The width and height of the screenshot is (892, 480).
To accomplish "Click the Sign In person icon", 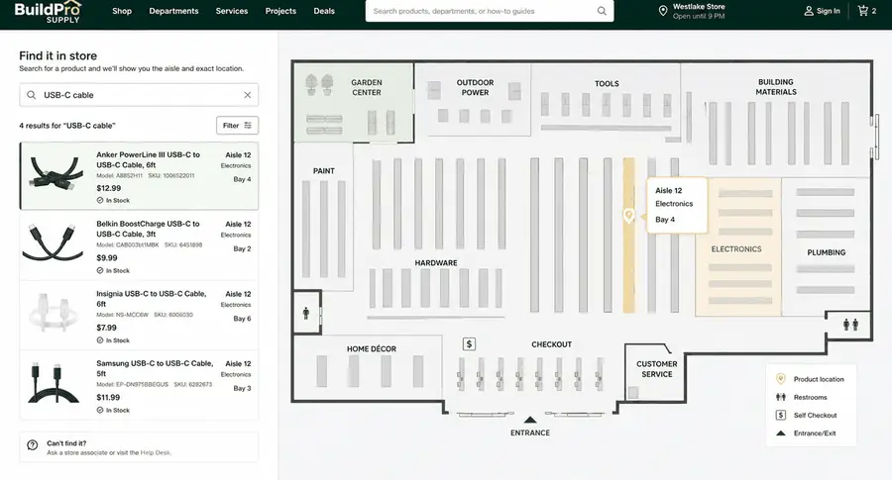I will [x=809, y=11].
